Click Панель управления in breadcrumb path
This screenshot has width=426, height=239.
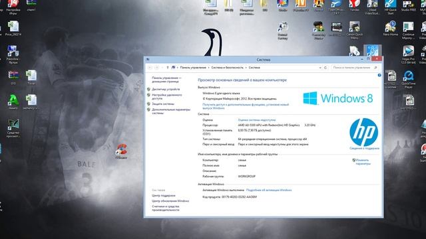pos(193,68)
